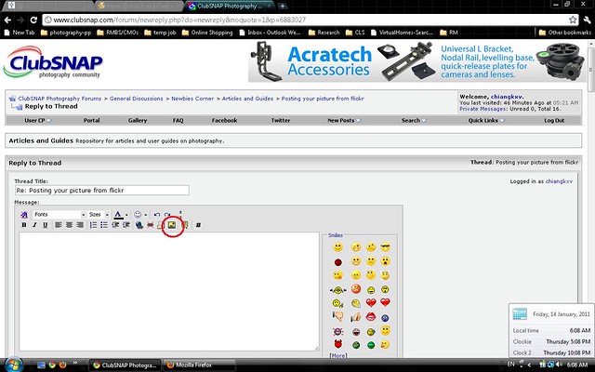Image resolution: width=595 pixels, height=372 pixels.
Task: Insert the shocked open-mouth smiley
Action: (385, 261)
